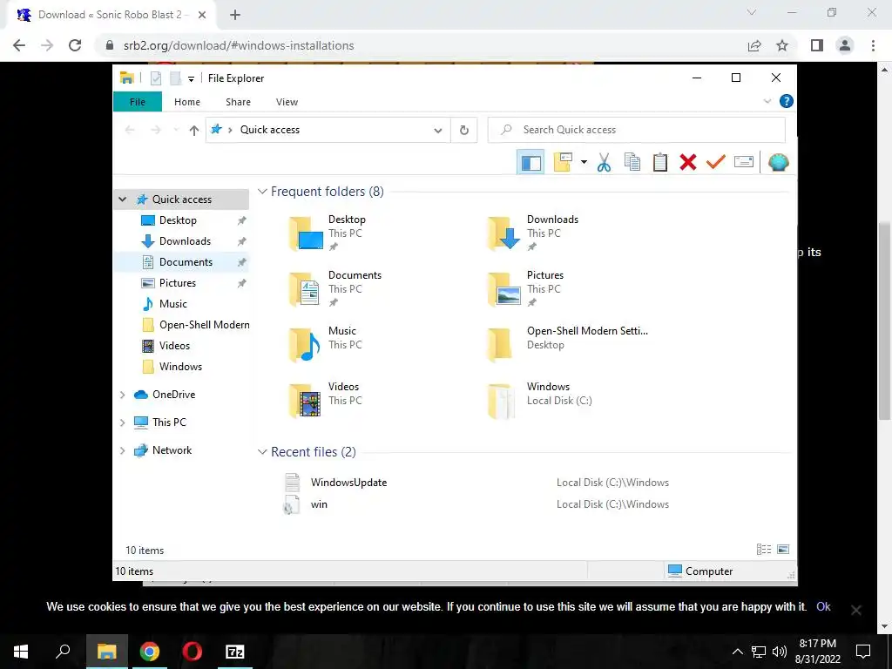Select Videos in the navigation pane
Screen dimensions: 892x669
pos(174,346)
